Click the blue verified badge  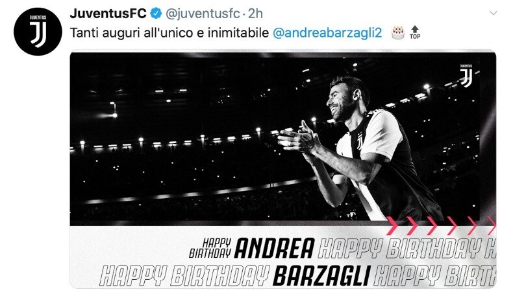tap(156, 14)
